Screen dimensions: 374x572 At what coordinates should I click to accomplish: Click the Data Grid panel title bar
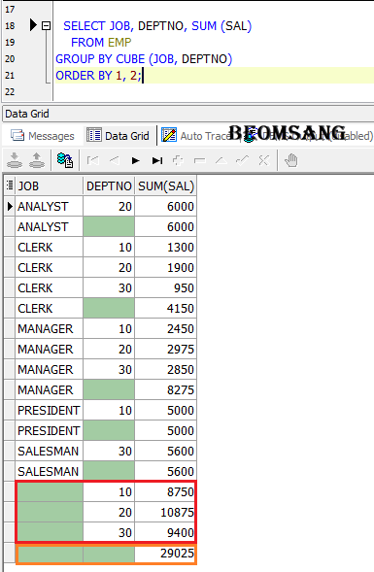click(187, 114)
